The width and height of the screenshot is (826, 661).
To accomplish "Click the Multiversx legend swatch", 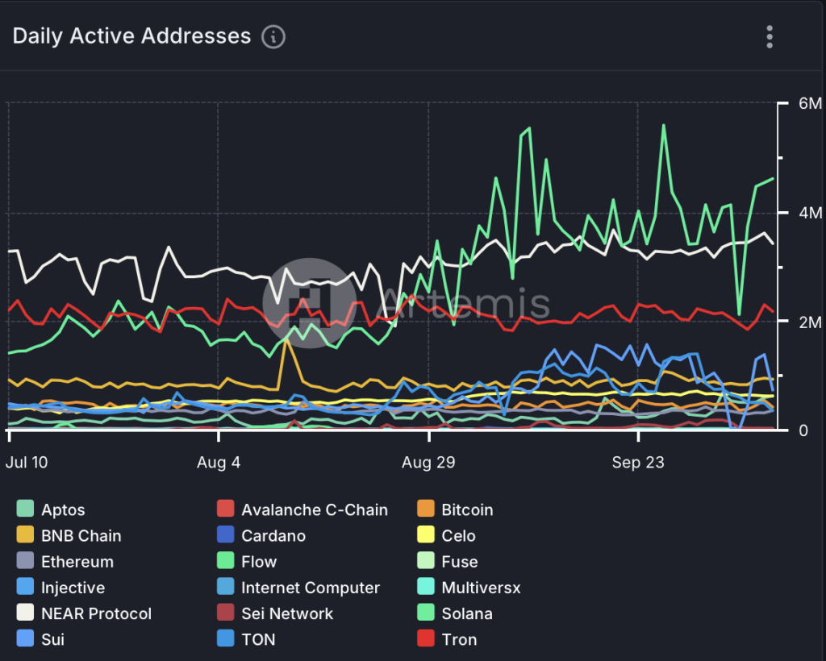I will (x=427, y=588).
